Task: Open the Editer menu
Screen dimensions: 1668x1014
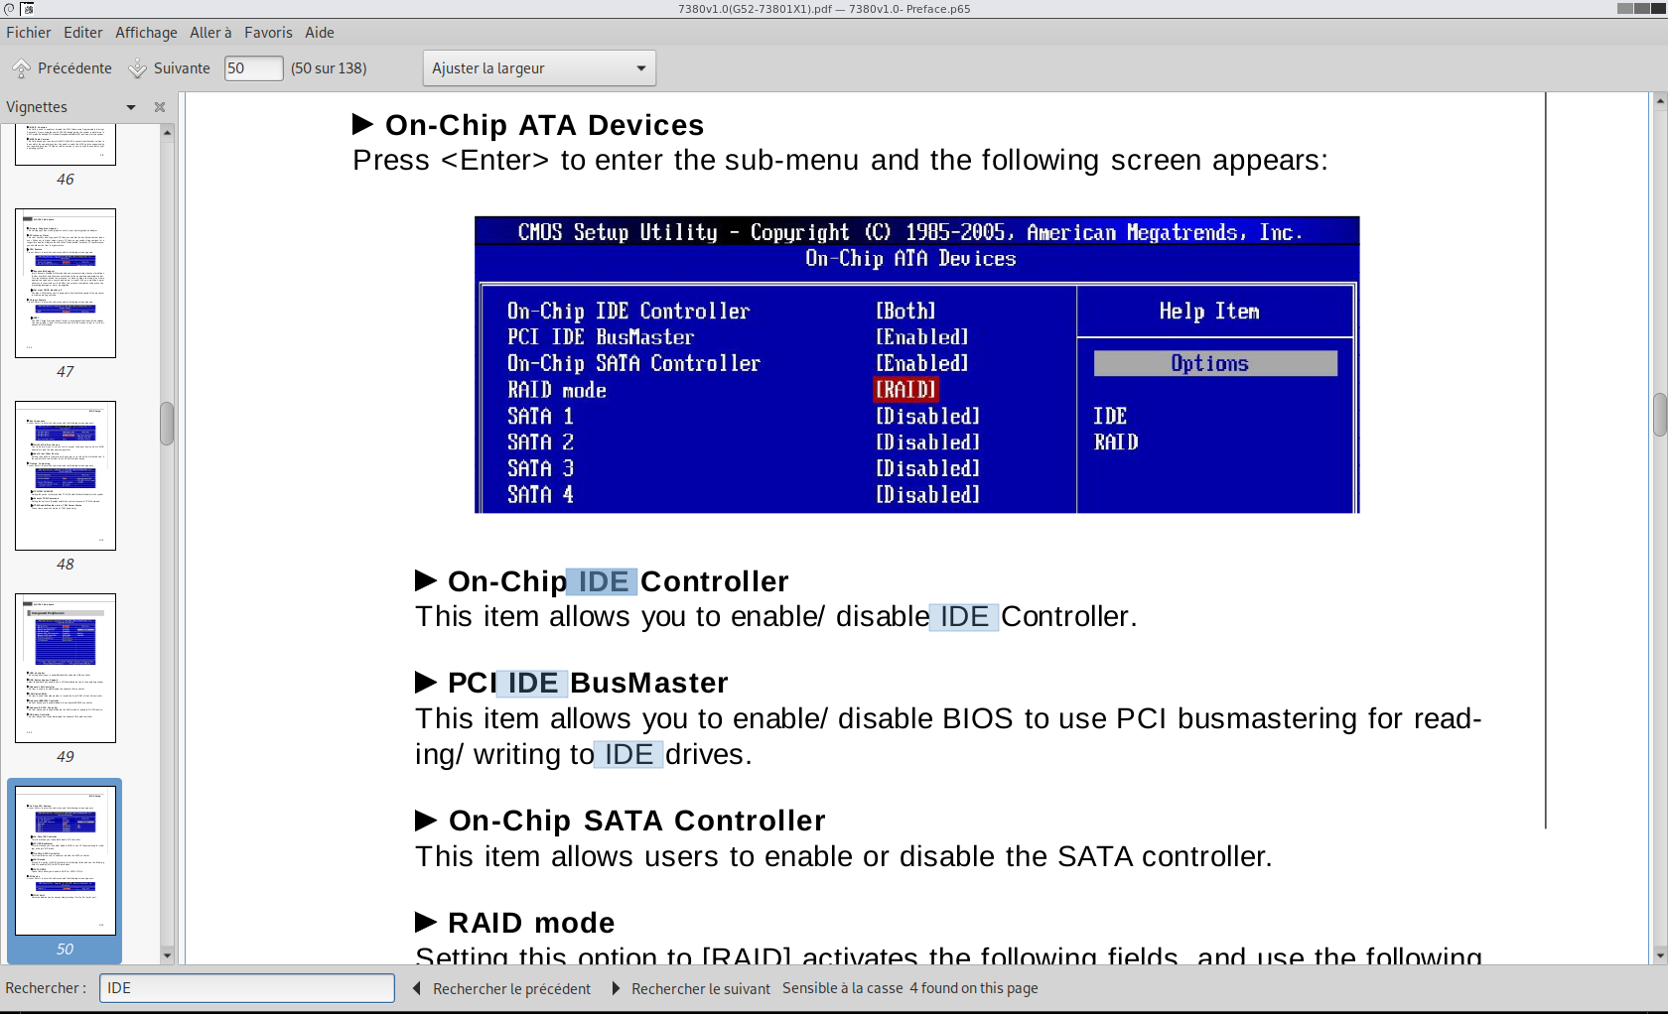Action: [x=83, y=33]
